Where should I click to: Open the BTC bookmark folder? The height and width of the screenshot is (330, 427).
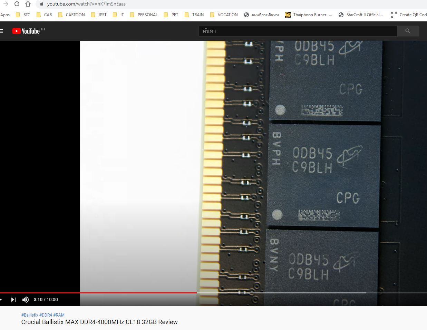[23, 15]
